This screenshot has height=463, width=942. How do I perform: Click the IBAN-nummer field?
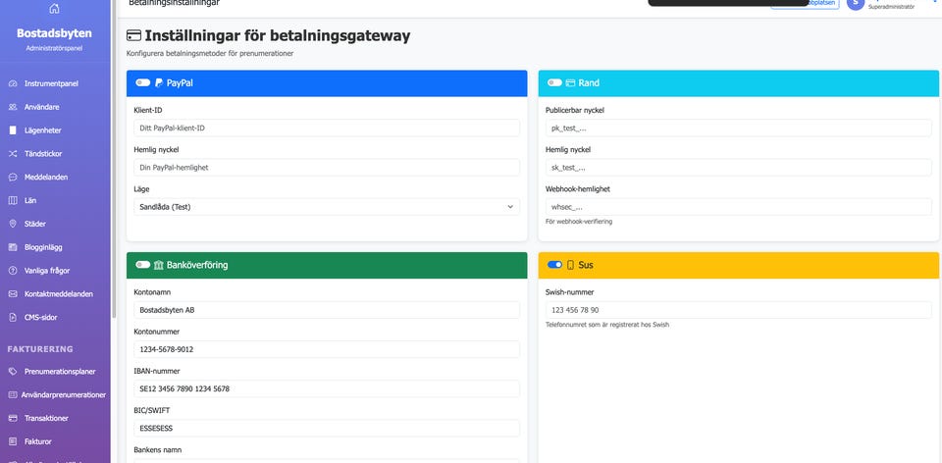327,388
